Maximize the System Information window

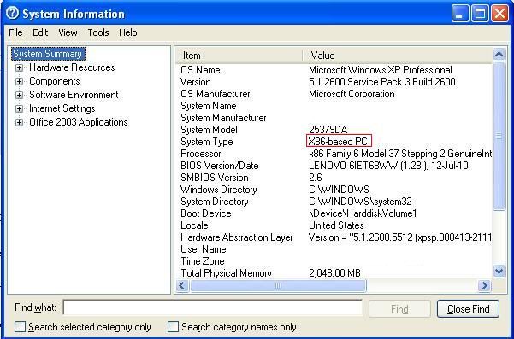480,14
